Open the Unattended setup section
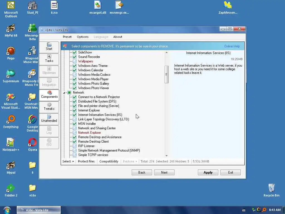 click(x=49, y=119)
